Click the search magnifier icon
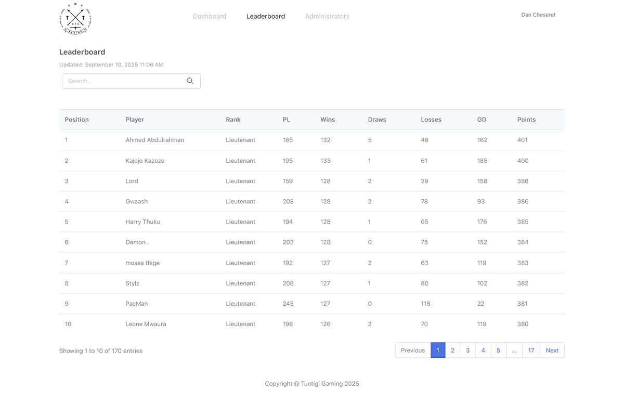This screenshot has height=416, width=624. coord(189,81)
